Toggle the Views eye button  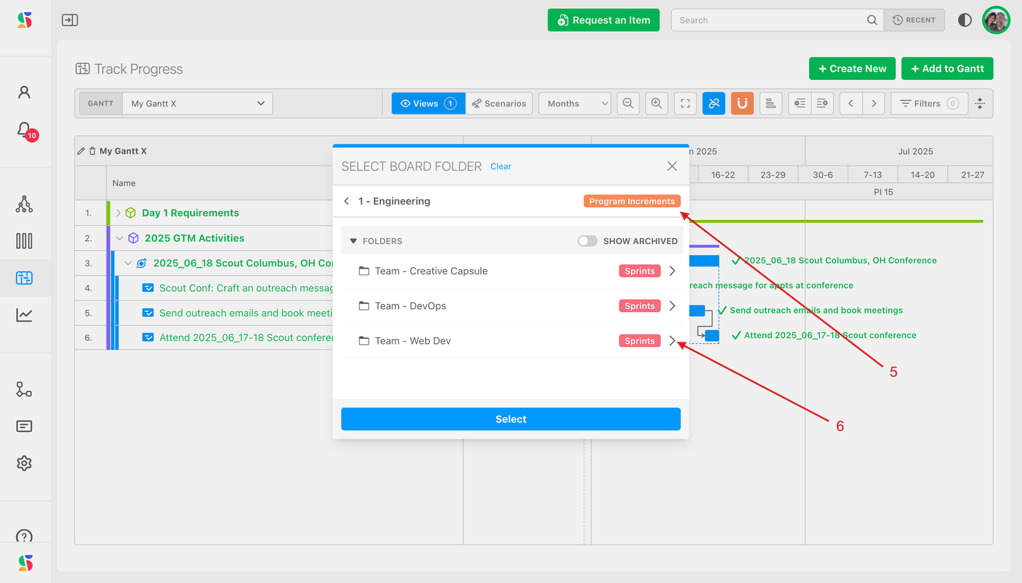(x=428, y=104)
